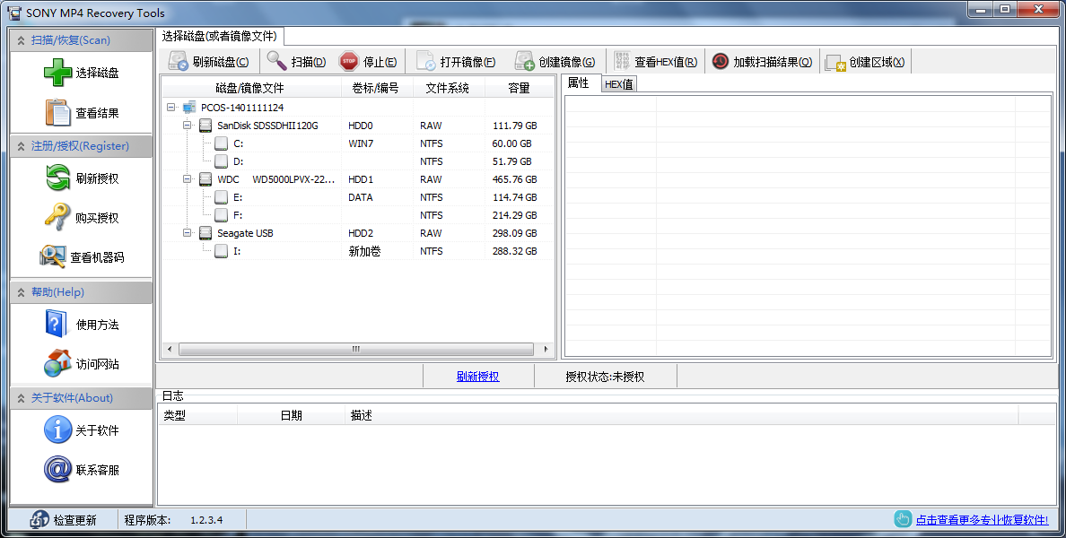Click the horizontal scrollbar right arrow
Viewport: 1066px width, 538px height.
(546, 349)
